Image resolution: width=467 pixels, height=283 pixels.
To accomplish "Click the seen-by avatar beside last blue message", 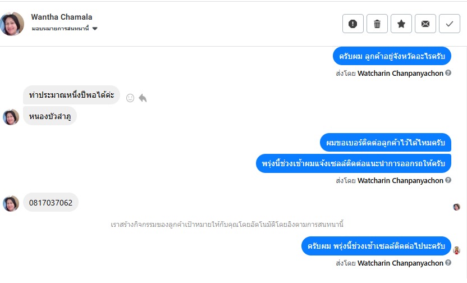I will 457,250.
